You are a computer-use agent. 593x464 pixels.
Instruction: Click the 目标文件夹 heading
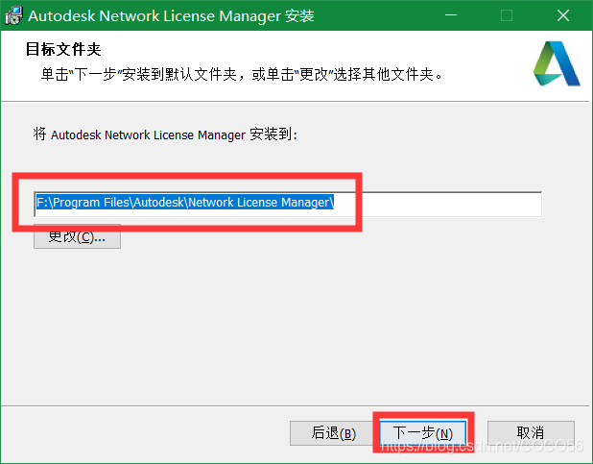(x=62, y=49)
